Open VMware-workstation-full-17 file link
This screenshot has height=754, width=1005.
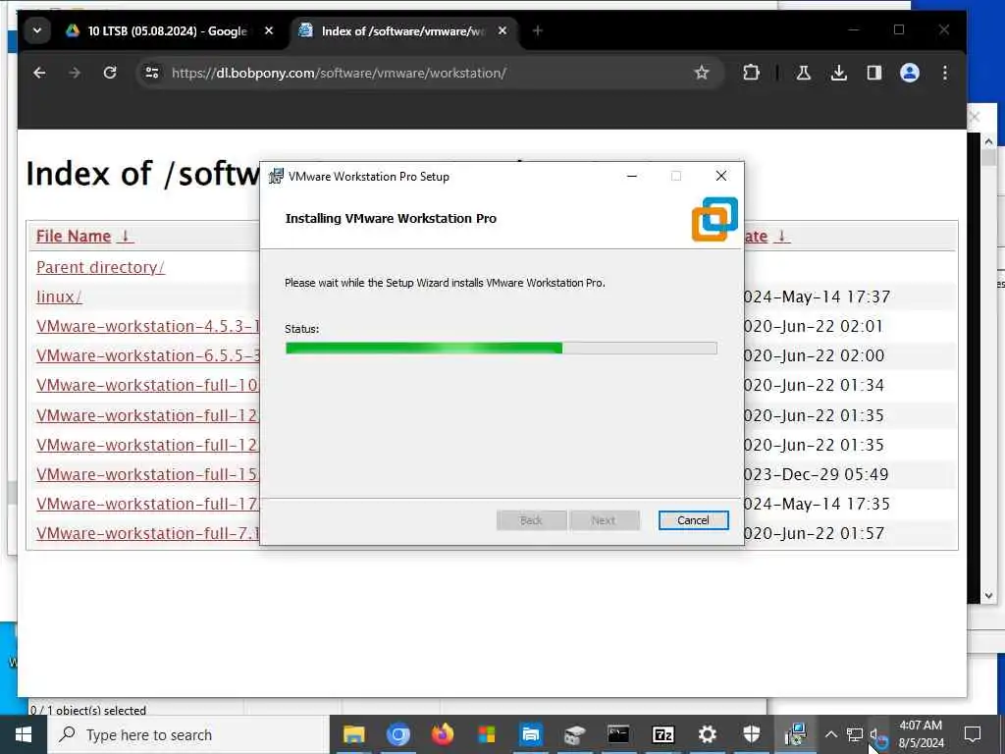pyautogui.click(x=148, y=504)
